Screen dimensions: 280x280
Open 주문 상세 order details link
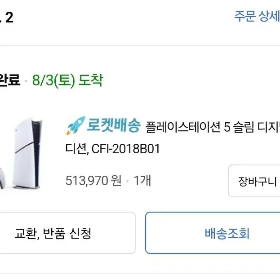(257, 17)
